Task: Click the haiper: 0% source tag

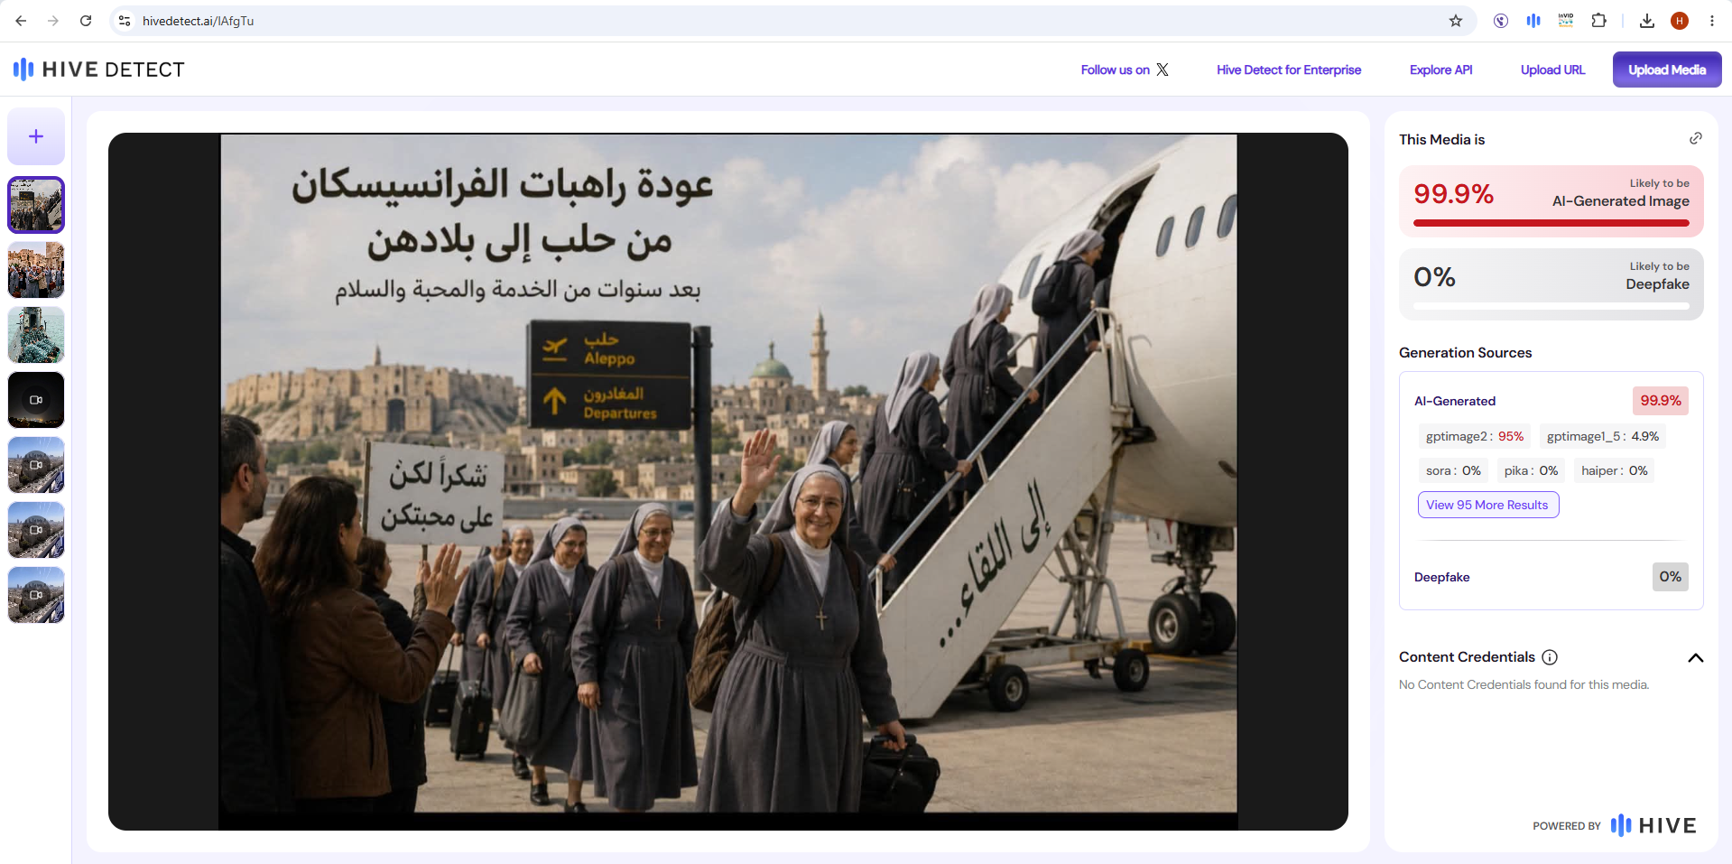Action: pyautogui.click(x=1614, y=470)
